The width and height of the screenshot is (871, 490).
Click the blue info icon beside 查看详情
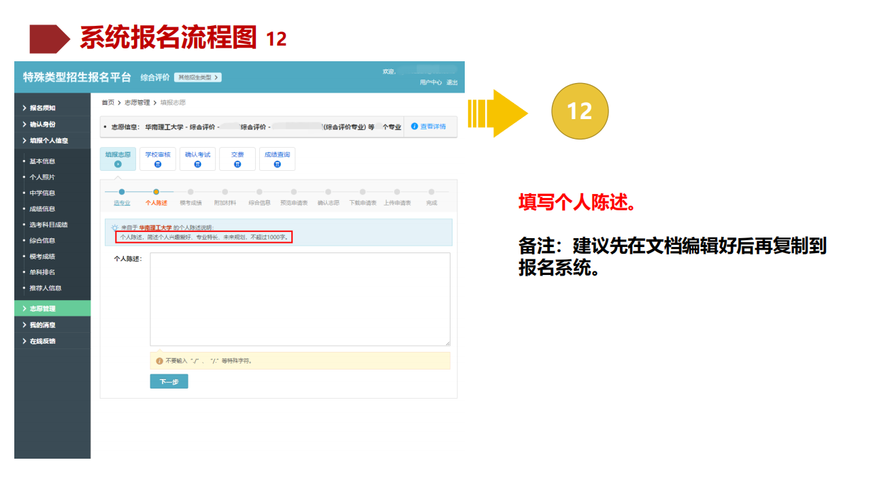point(414,127)
